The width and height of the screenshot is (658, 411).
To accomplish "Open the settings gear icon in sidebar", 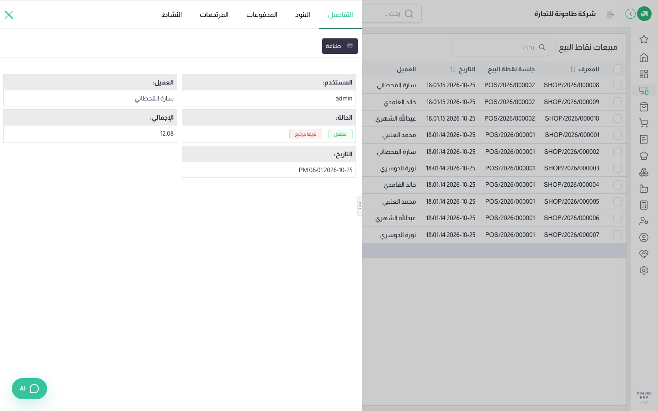I will click(644, 270).
